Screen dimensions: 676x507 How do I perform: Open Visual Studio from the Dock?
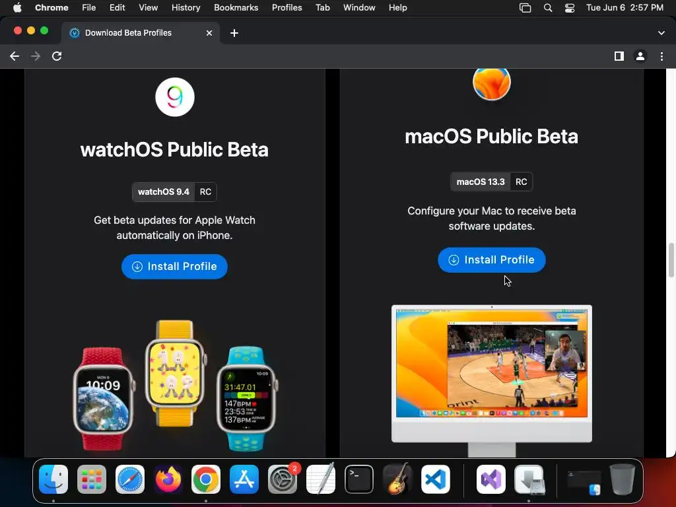click(491, 479)
